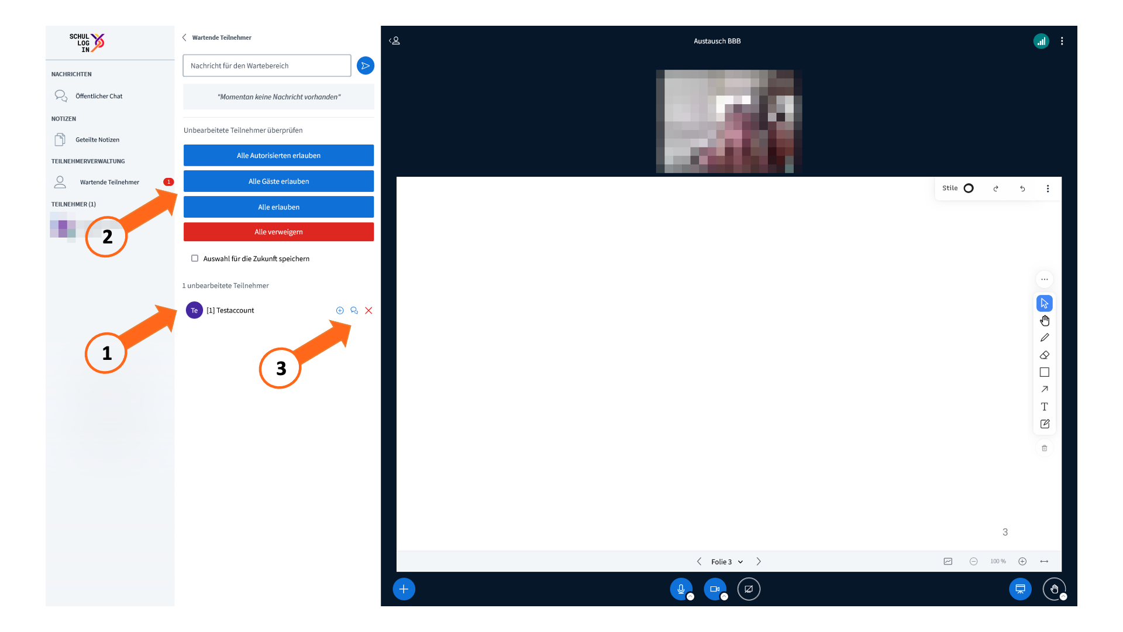Accept Testaccount with the plus icon

340,310
